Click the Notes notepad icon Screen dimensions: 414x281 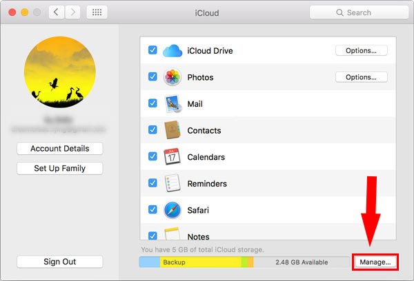(x=172, y=233)
